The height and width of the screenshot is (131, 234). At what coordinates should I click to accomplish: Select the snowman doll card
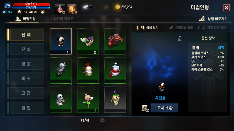point(115,70)
